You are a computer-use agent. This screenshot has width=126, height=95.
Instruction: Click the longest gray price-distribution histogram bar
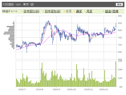coord(9,34)
